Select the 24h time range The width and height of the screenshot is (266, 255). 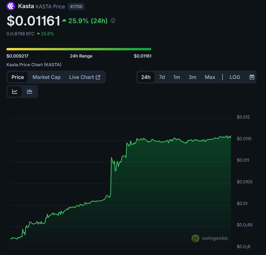pos(146,77)
